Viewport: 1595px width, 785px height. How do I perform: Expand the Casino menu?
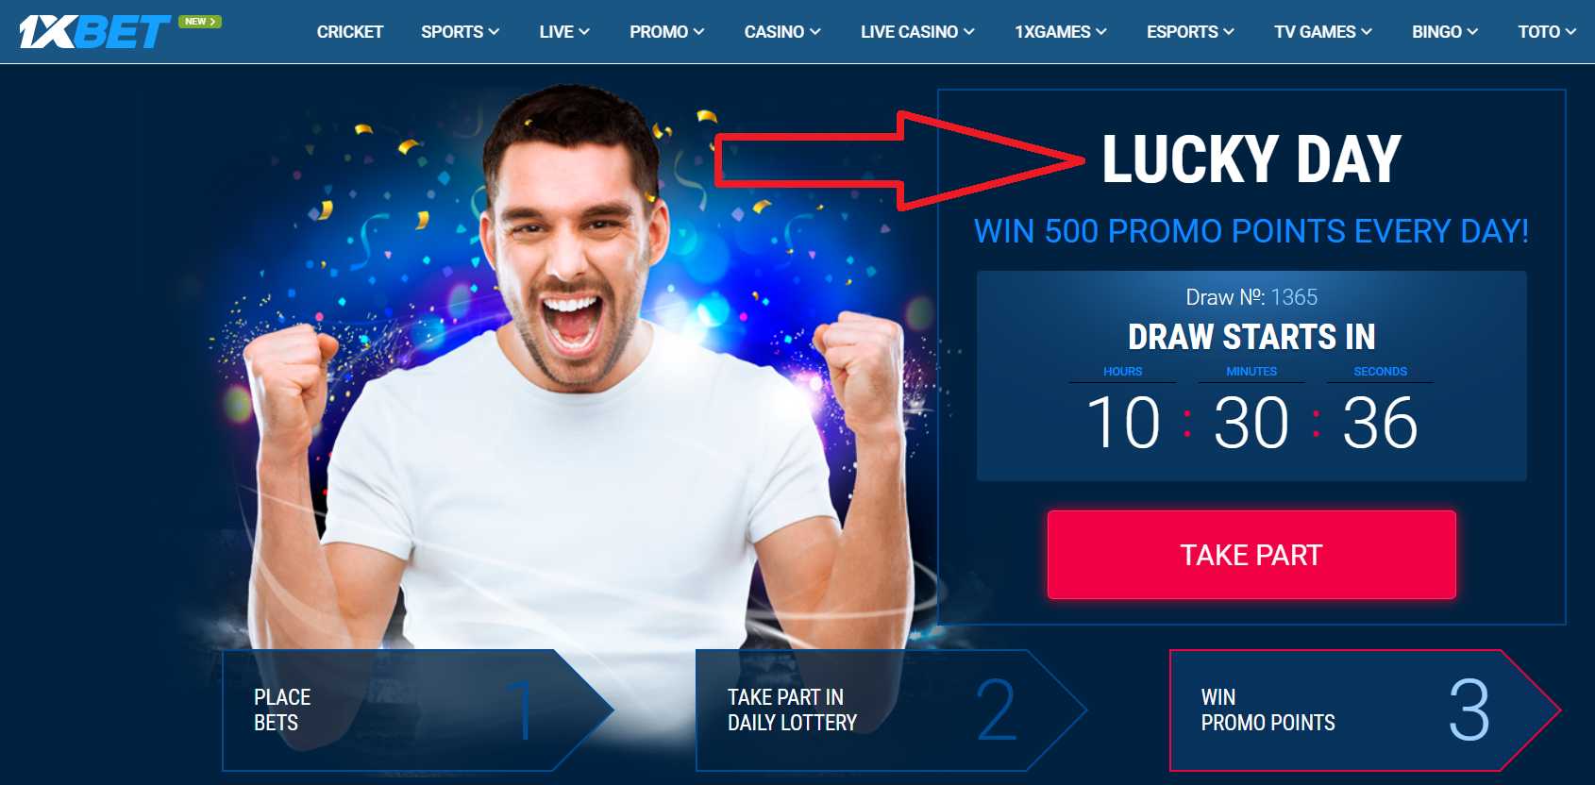point(782,32)
